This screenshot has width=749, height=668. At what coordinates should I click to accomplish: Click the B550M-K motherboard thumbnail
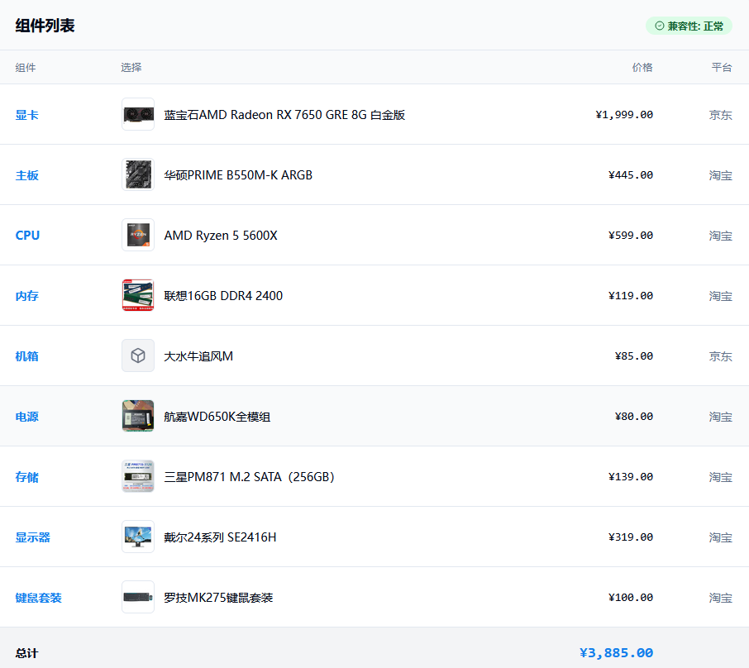(138, 174)
